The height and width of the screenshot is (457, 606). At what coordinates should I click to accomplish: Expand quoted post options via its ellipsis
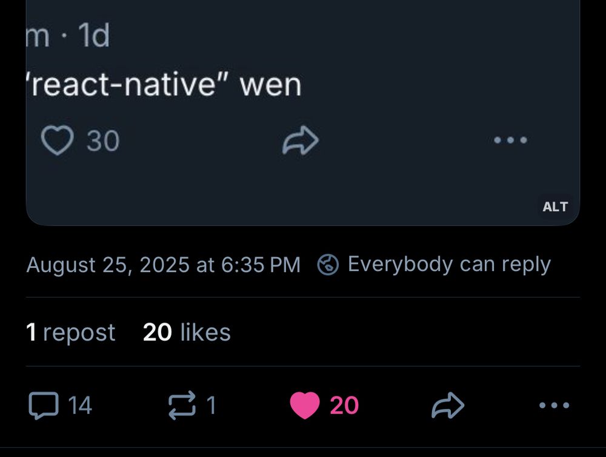point(510,139)
